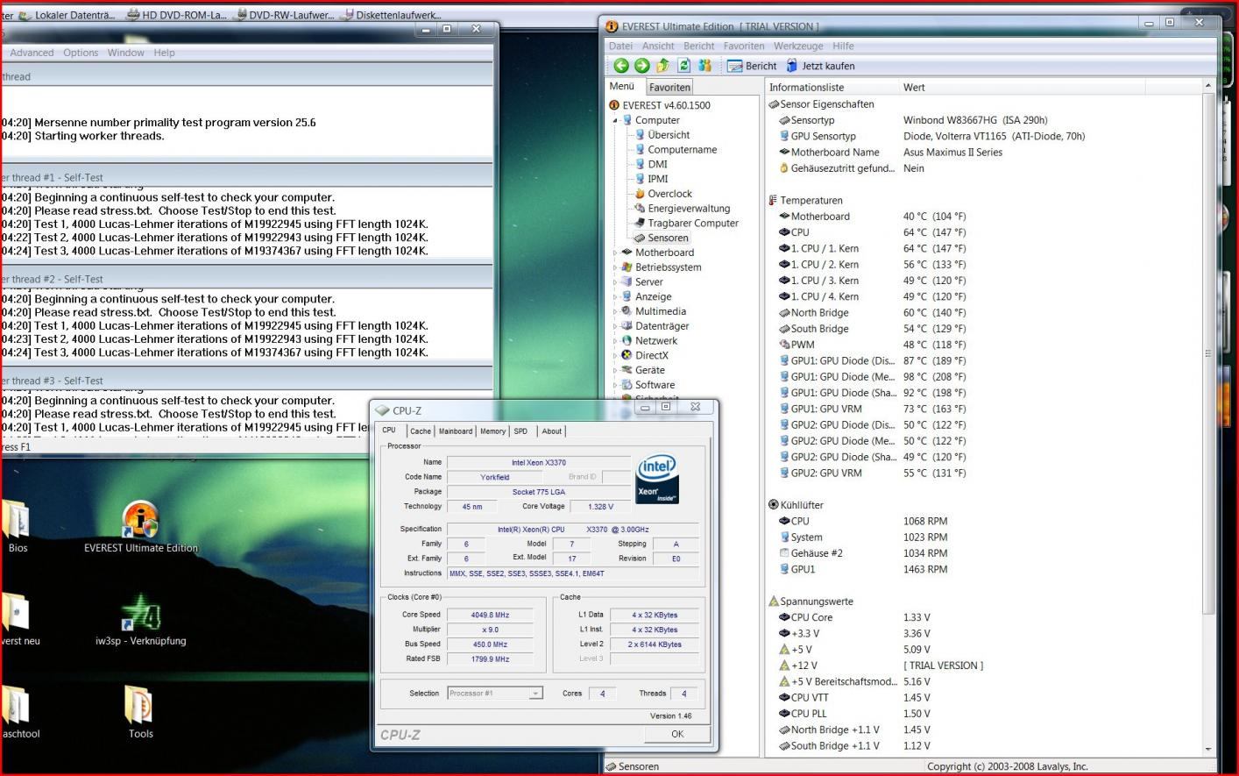This screenshot has width=1239, height=776.
Task: Select Übersicht in the EVEREST tree
Action: (x=669, y=135)
